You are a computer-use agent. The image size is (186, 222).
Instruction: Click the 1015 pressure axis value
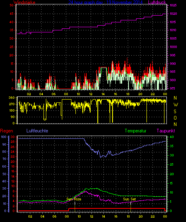coord(173,22)
